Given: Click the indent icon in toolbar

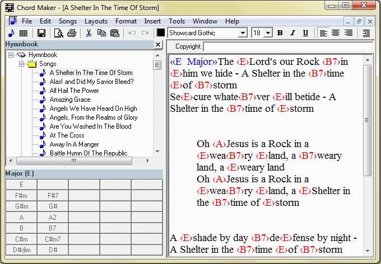Looking at the screenshot, I should coord(366,33).
